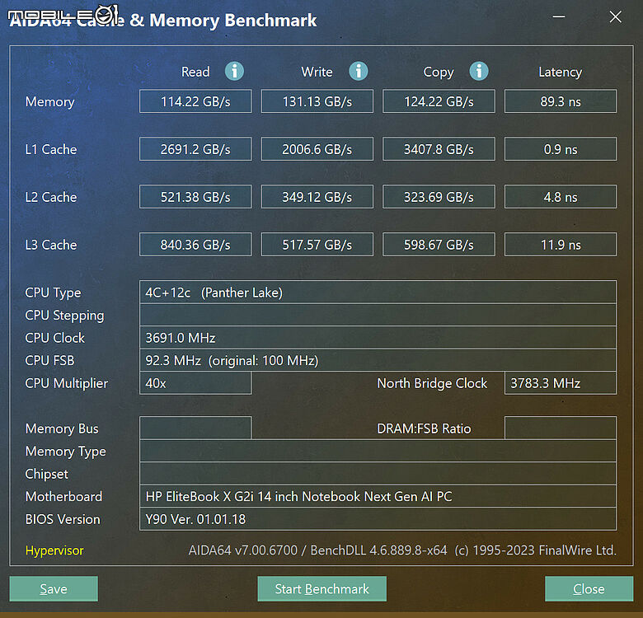The image size is (643, 618).
Task: Click L2 Cache Copy value 323.69 GB/s
Action: 439,197
